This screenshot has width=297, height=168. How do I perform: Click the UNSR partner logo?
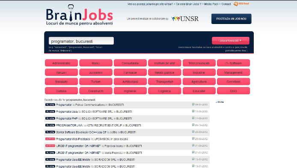tap(185, 18)
